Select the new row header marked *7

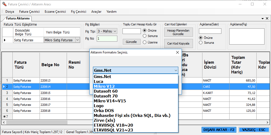(7, 117)
